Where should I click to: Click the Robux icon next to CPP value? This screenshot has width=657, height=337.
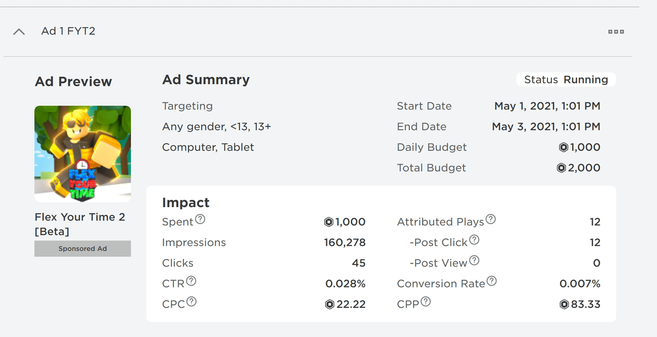pyautogui.click(x=564, y=304)
